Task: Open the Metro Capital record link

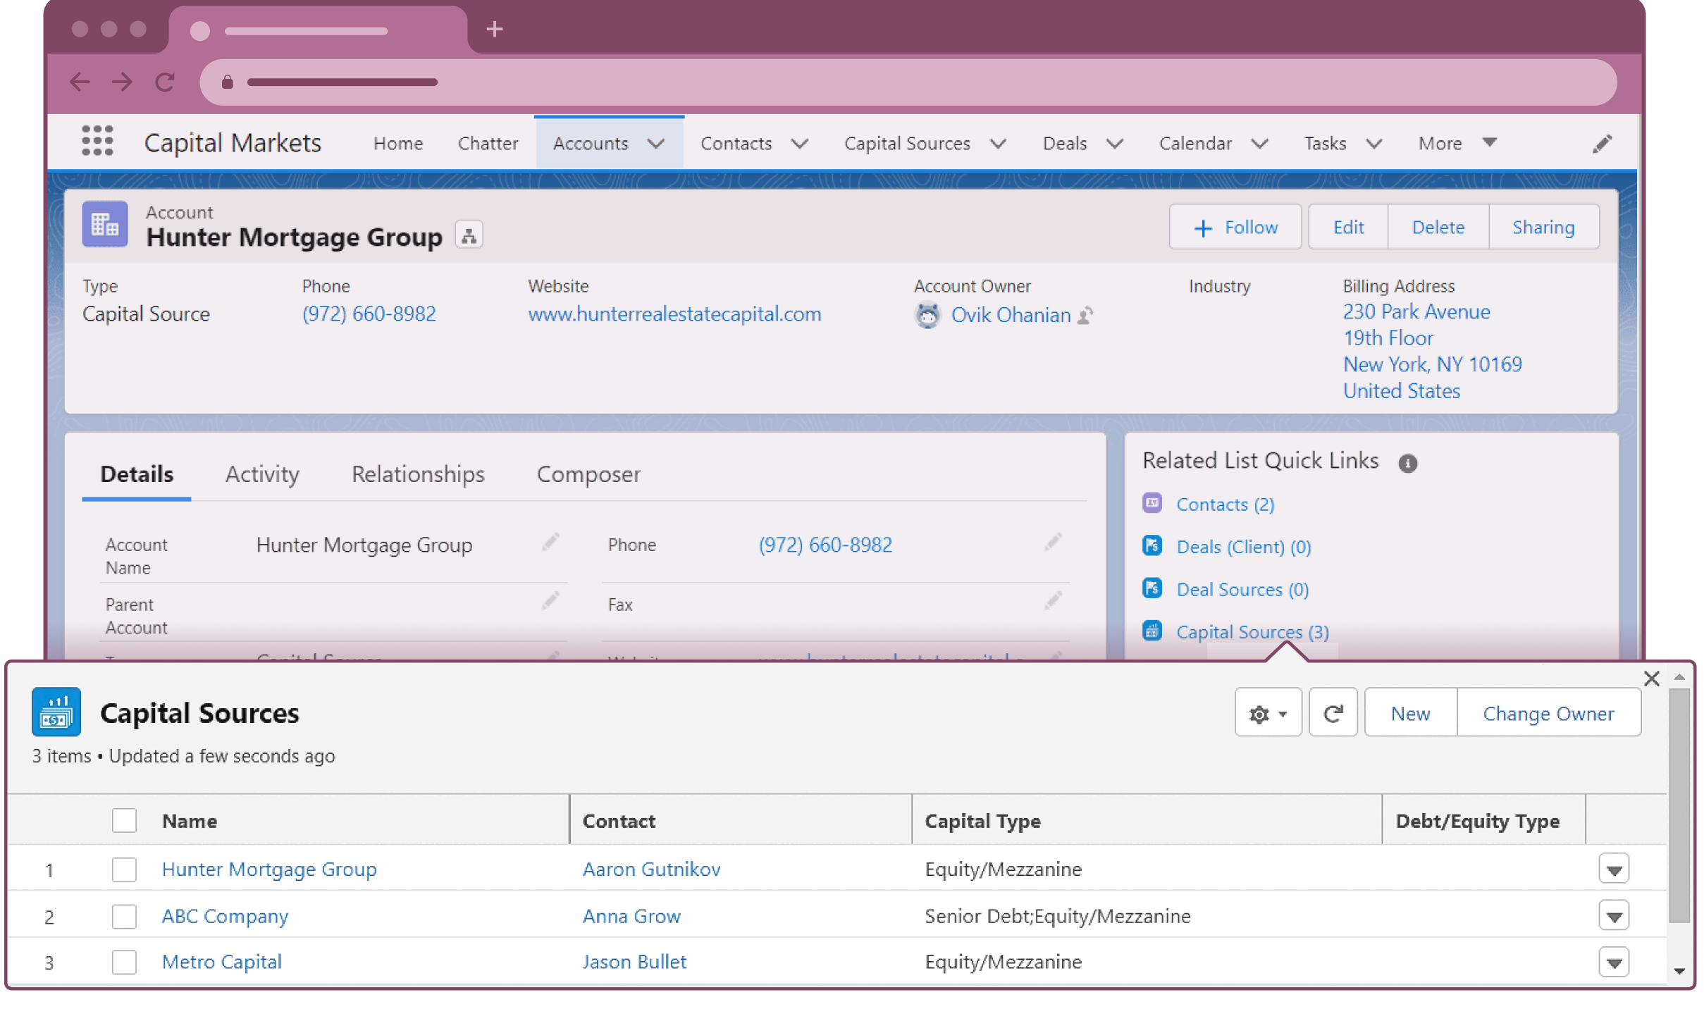Action: (x=221, y=962)
